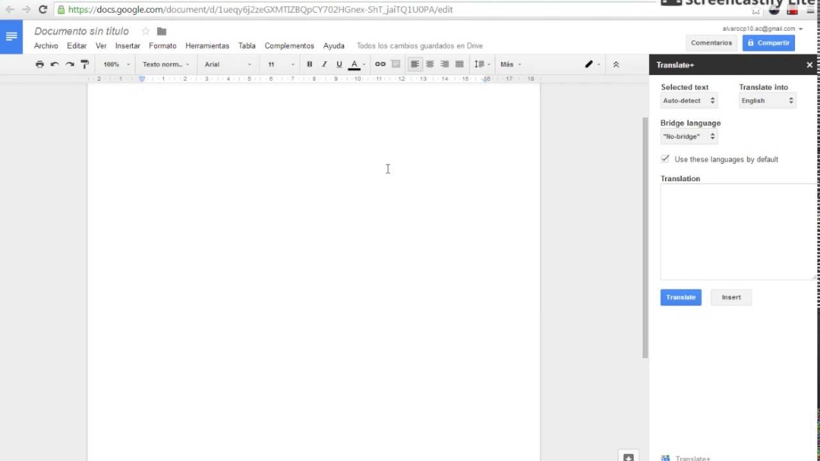Click the Insert button

(x=731, y=297)
